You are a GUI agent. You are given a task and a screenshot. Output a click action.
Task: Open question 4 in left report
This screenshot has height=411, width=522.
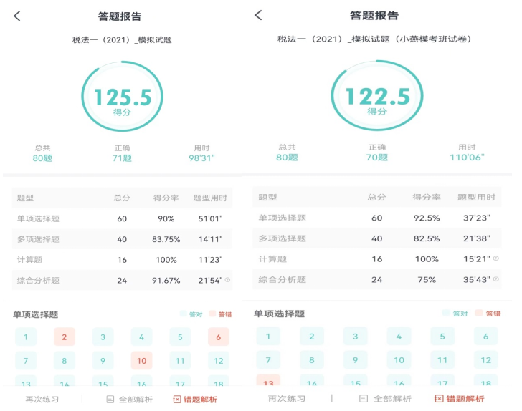point(141,337)
